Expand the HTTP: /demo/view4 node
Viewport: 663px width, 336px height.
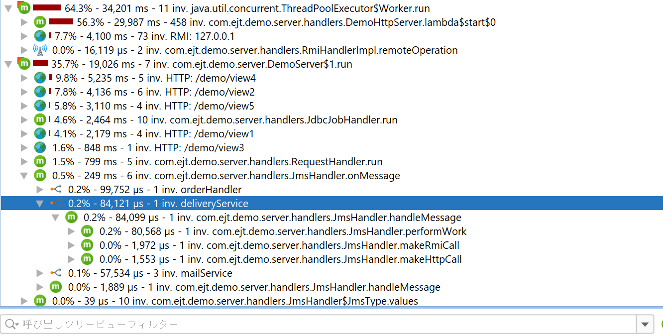point(24,78)
